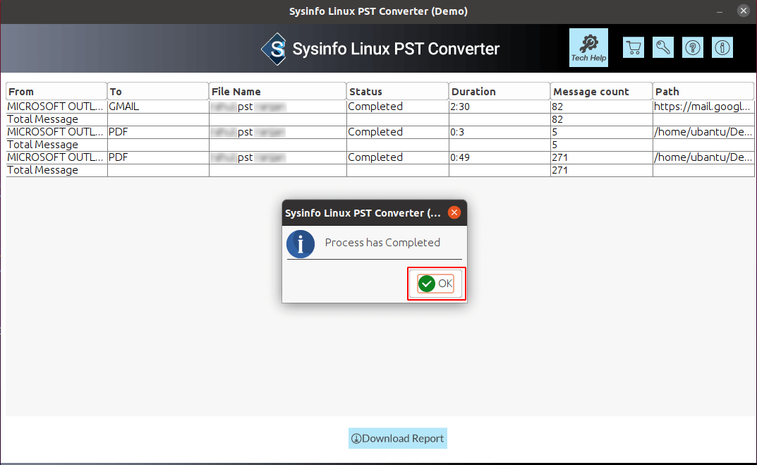757x465 pixels.
Task: Click the From column header
Action: pyautogui.click(x=56, y=91)
